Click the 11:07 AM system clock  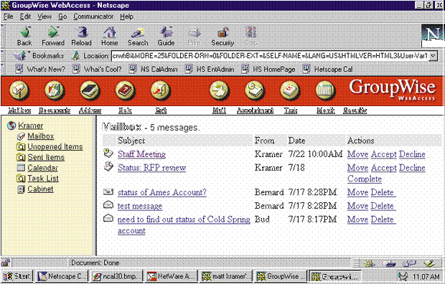point(426,276)
